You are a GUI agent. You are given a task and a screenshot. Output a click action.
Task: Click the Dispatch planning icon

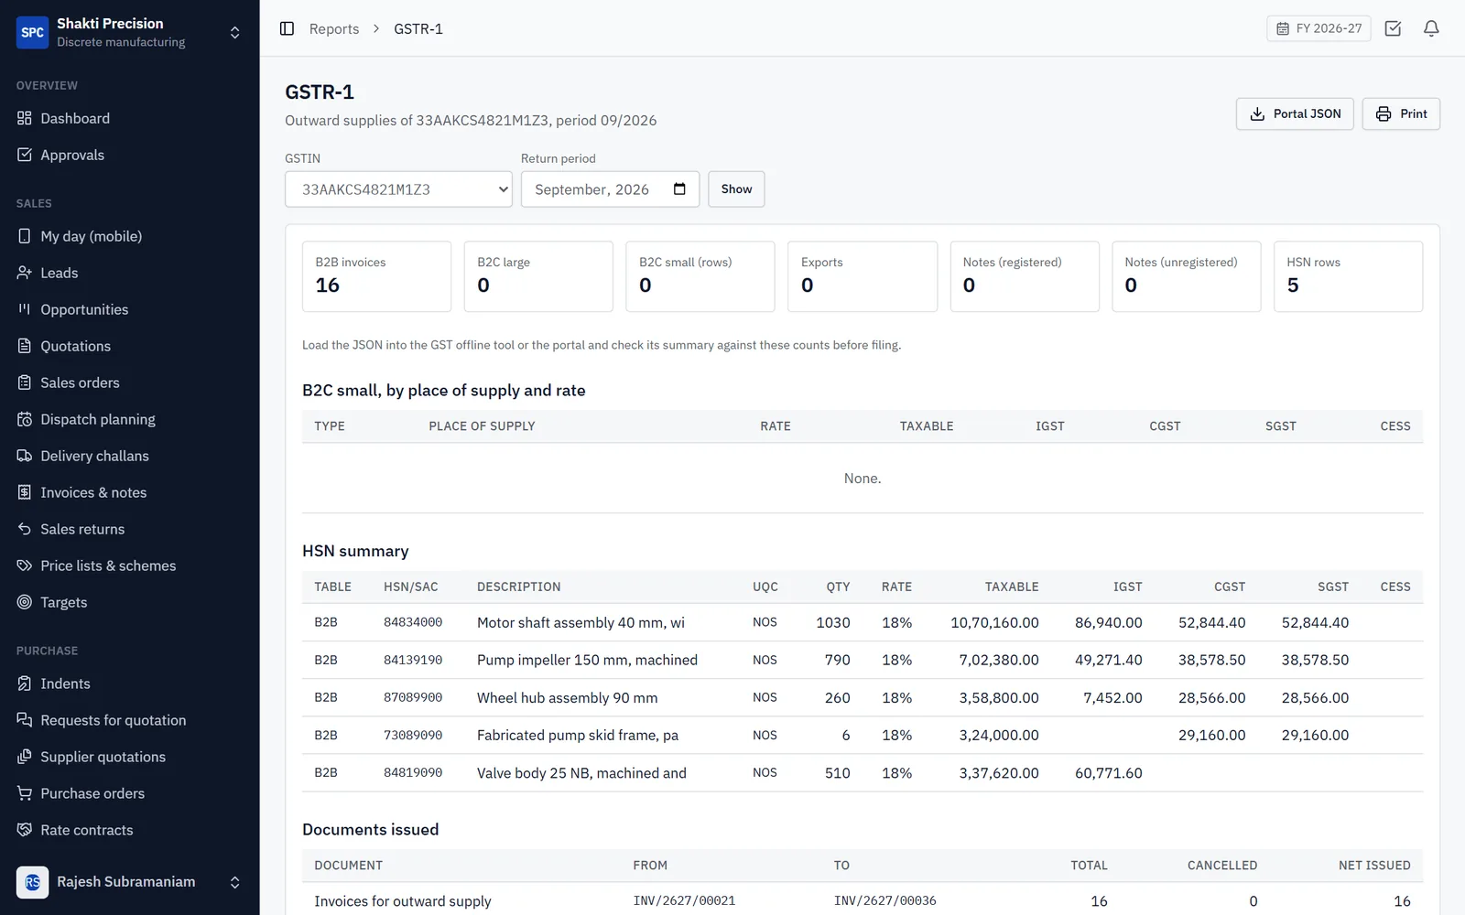25,419
